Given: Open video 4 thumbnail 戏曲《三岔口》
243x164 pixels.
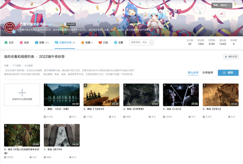Looking at the screenshot, I should coord(181,95).
